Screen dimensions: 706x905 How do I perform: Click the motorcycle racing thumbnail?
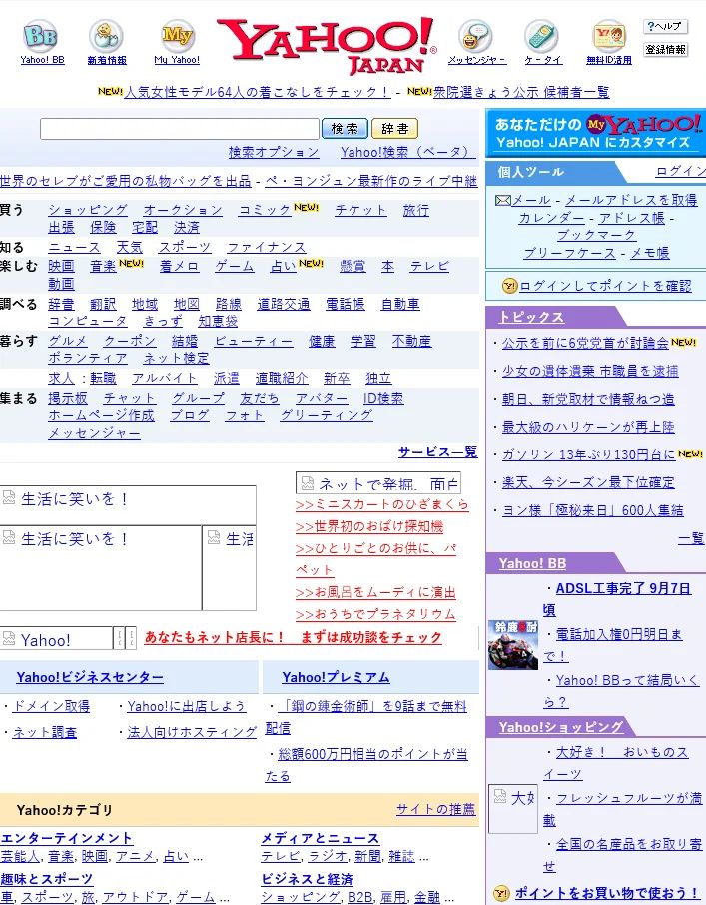[x=513, y=645]
